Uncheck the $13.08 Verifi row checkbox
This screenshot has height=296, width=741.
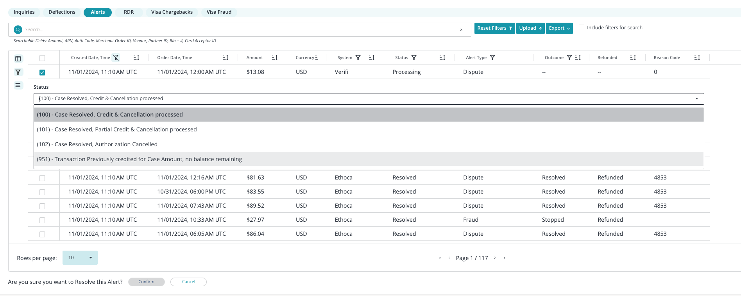[x=42, y=72]
